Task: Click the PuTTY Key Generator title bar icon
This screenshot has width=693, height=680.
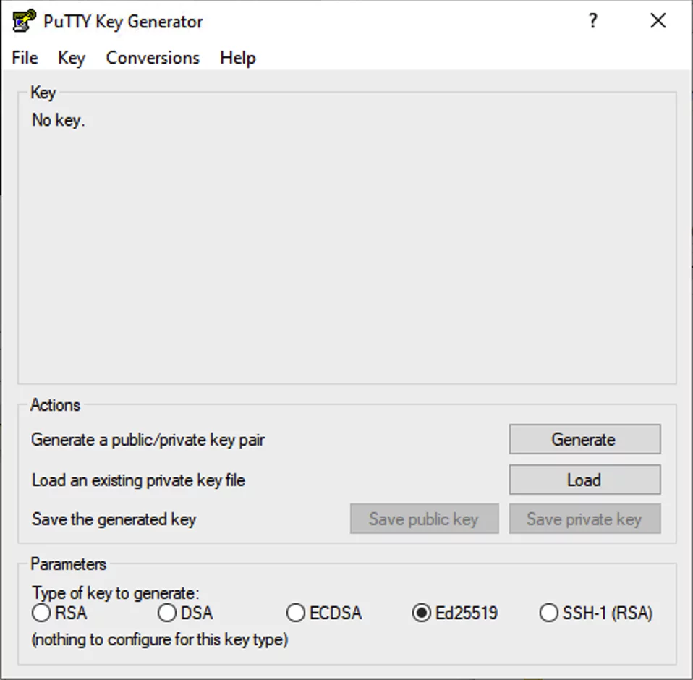Action: pos(25,20)
